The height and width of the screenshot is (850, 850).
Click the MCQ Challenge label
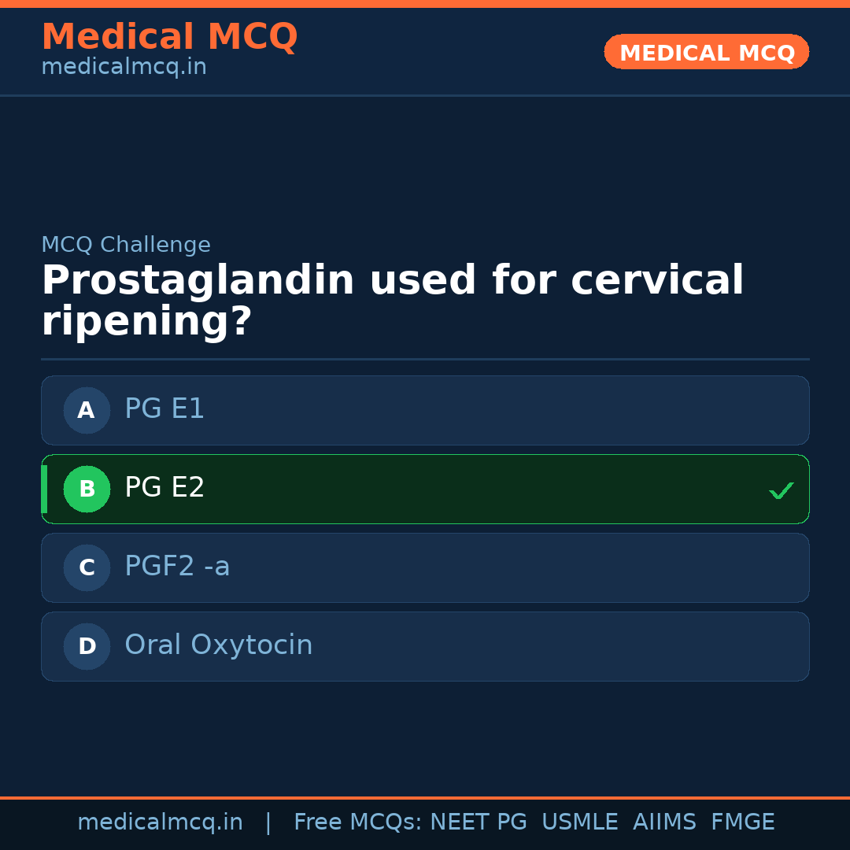click(126, 245)
